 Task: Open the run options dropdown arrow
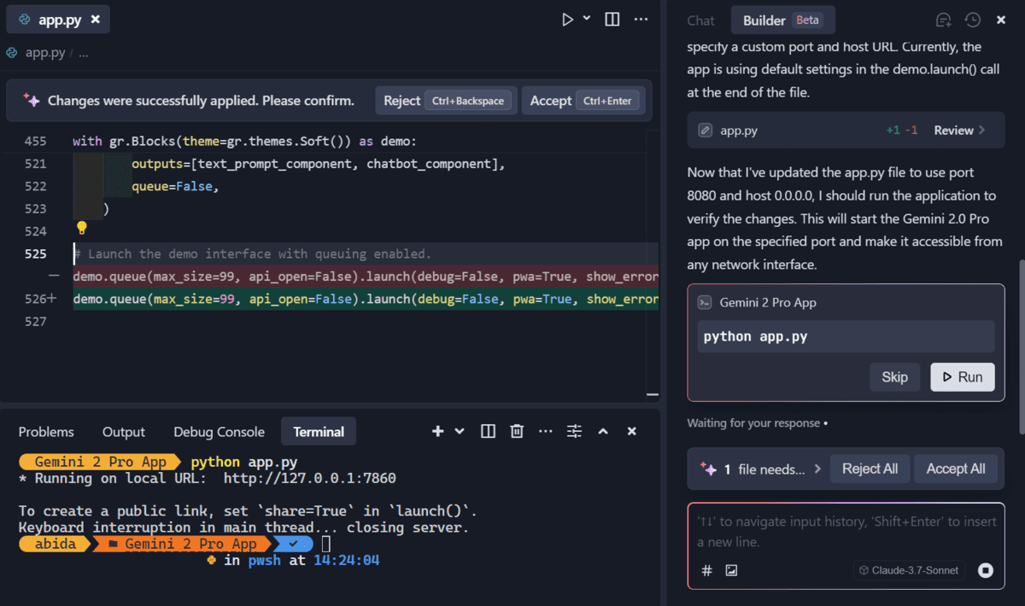tap(587, 18)
